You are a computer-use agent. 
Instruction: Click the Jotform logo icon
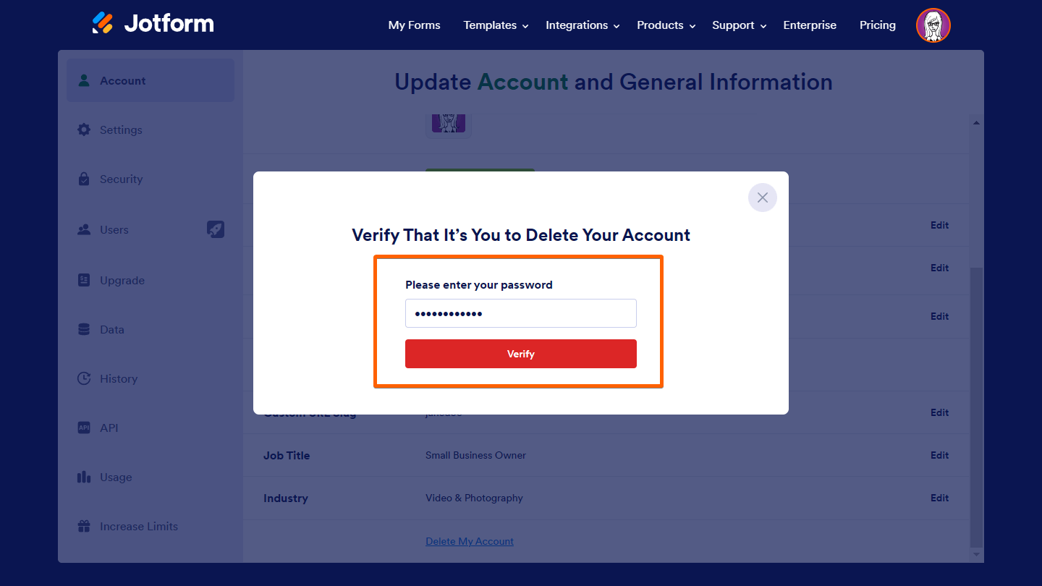[x=103, y=23]
